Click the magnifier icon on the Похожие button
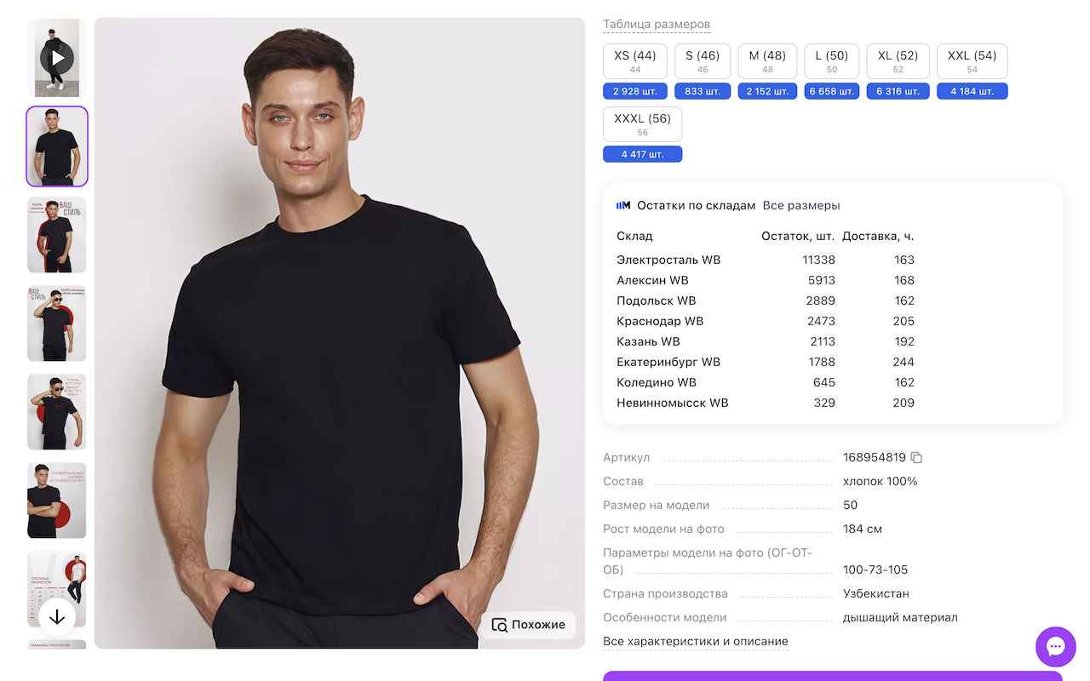The image size is (1090, 681). (500, 625)
